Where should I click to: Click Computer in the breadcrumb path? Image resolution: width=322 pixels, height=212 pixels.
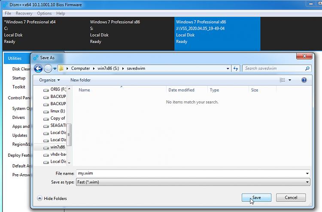click(x=81, y=68)
